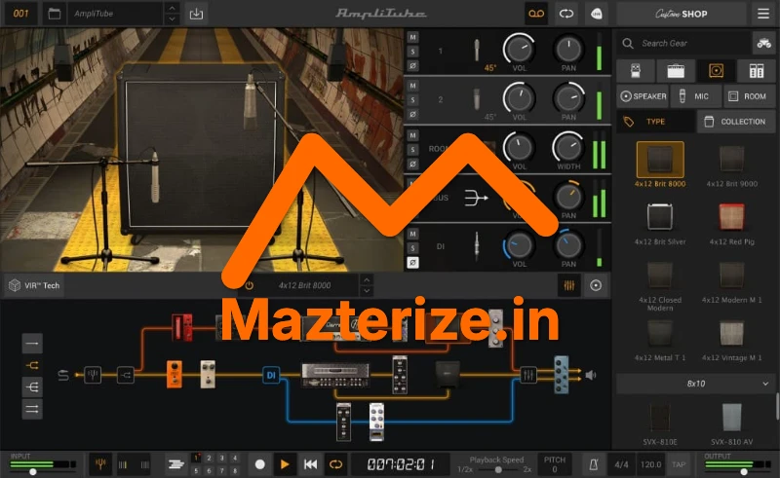Expand the 8x10 cabinet section
The height and width of the screenshot is (478, 780).
[x=695, y=384]
